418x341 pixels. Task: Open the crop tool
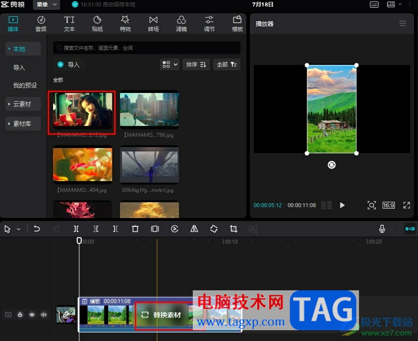233,229
